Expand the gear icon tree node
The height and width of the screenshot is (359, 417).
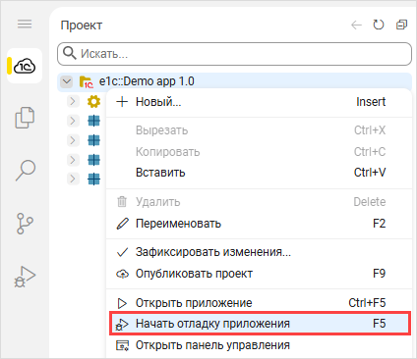click(x=73, y=102)
